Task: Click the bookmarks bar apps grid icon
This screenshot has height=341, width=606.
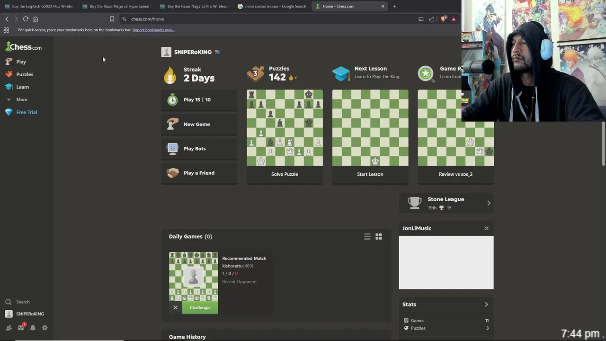Action: [x=6, y=30]
